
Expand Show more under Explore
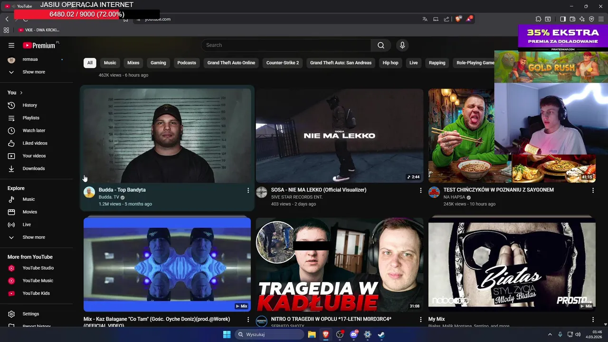coord(36,237)
